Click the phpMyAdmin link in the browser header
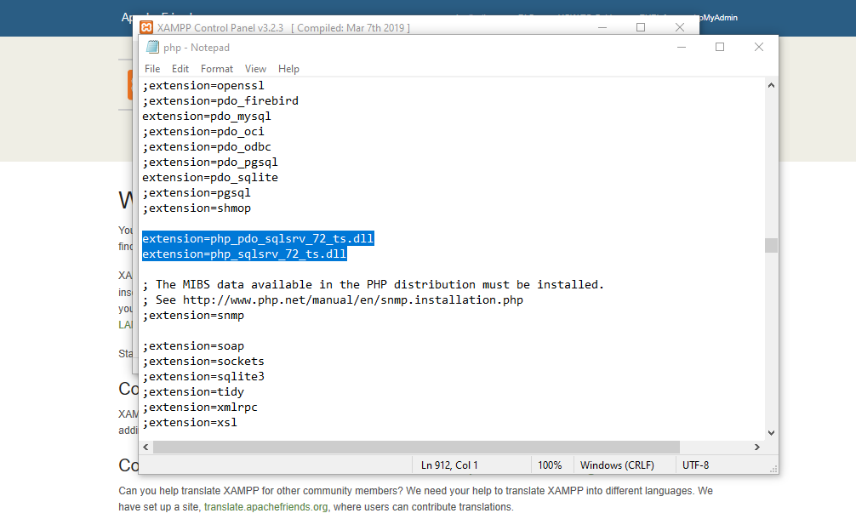856x519 pixels. point(718,18)
